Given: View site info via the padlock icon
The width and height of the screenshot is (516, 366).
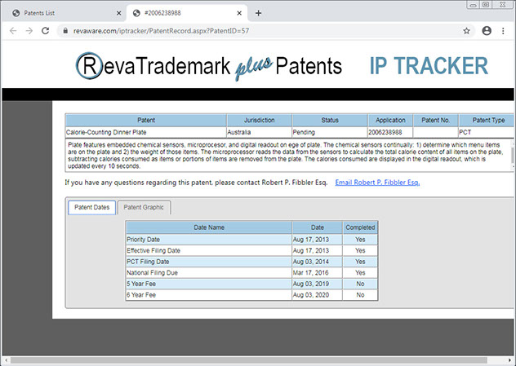Looking at the screenshot, I should [65, 30].
